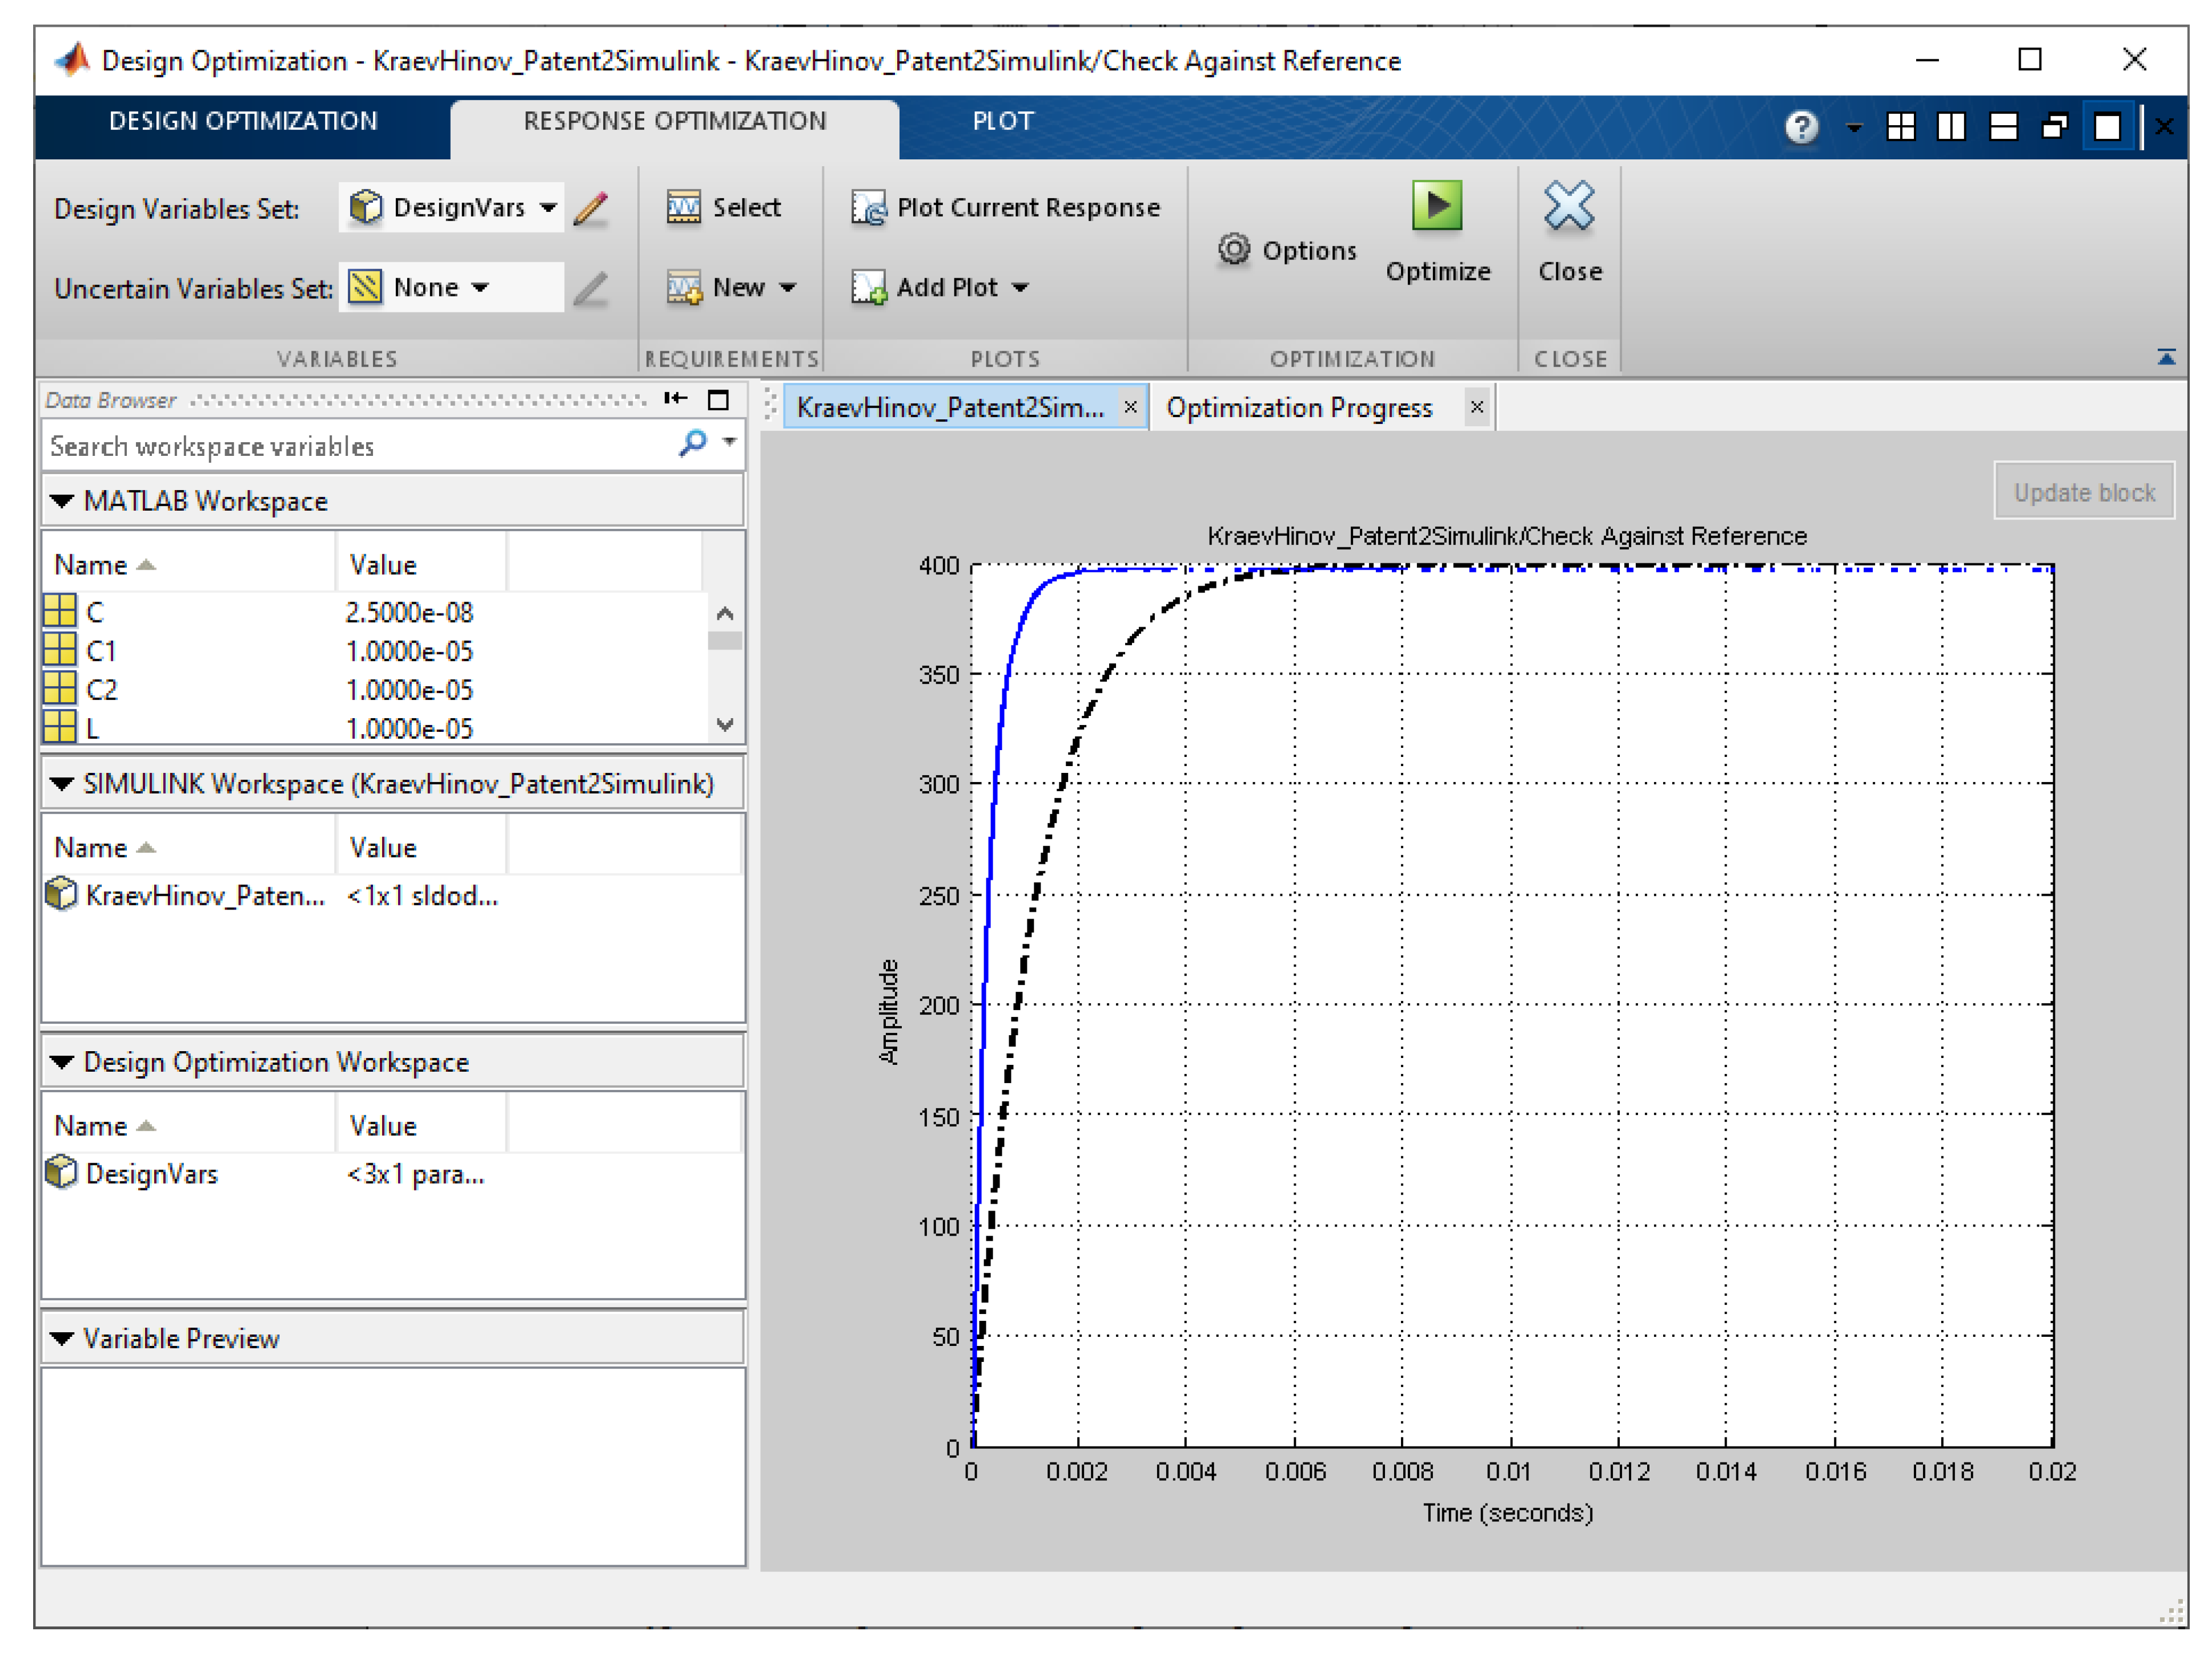Image resolution: width=2212 pixels, height=1655 pixels.
Task: Collapse the MATLAB Workspace section
Action: [62, 501]
